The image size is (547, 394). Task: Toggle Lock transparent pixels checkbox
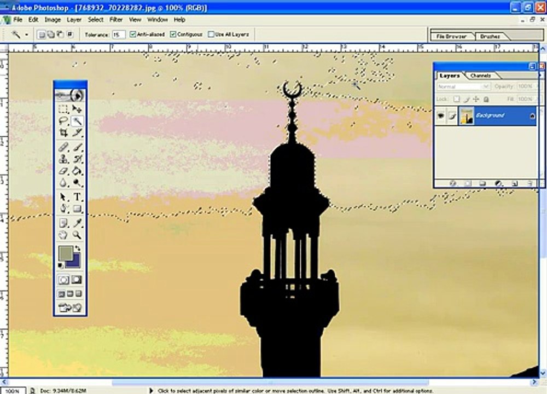456,100
